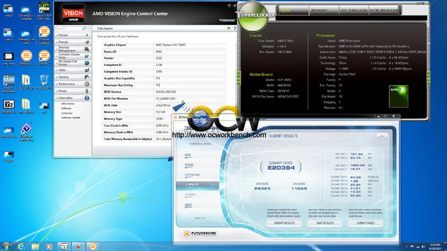Screen dimensions: 447x251
Task: Expand the Common Display Tasks section
Action: [x=73, y=56]
